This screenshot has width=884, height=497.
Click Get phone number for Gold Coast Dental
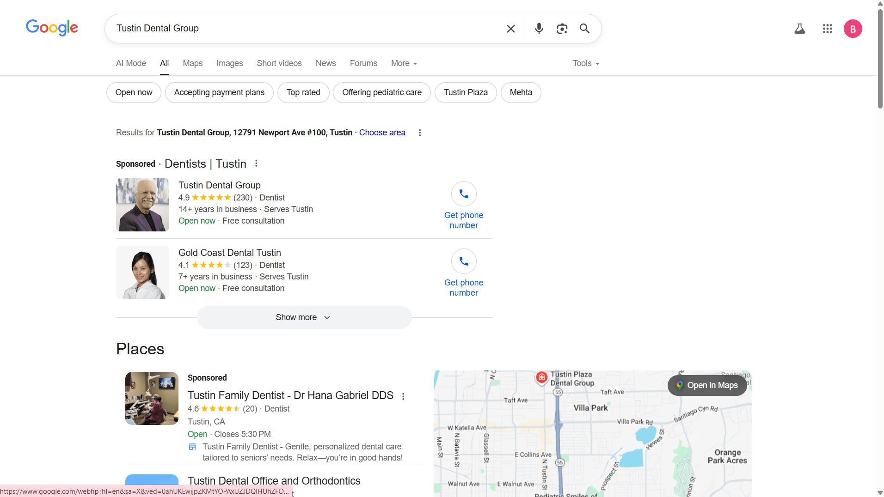click(x=464, y=288)
